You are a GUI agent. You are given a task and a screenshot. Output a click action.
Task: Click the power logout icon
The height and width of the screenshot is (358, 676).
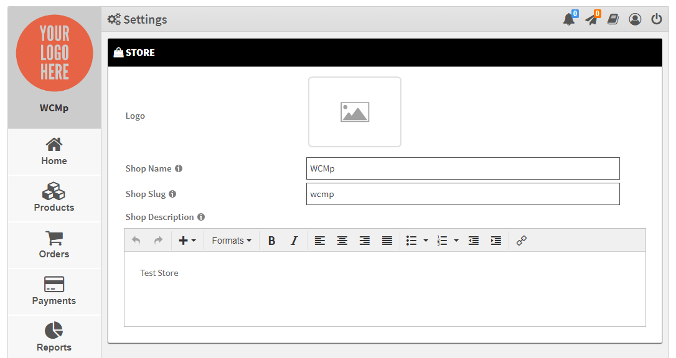pyautogui.click(x=657, y=19)
